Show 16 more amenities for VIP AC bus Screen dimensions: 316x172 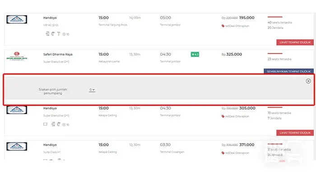click(x=66, y=34)
